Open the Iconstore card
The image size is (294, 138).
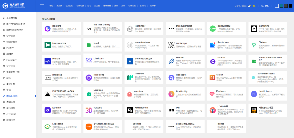(x=144, y=94)
